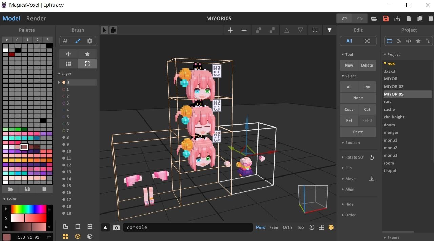Click the camera screenshot icon
Image resolution: width=434 pixels, height=241 pixels.
[x=116, y=228]
